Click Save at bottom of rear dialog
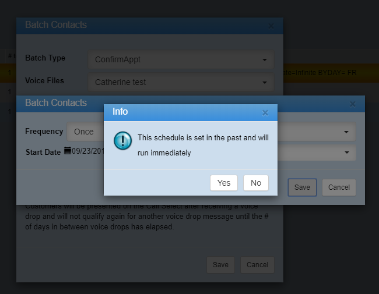The width and height of the screenshot is (379, 294). (220, 264)
